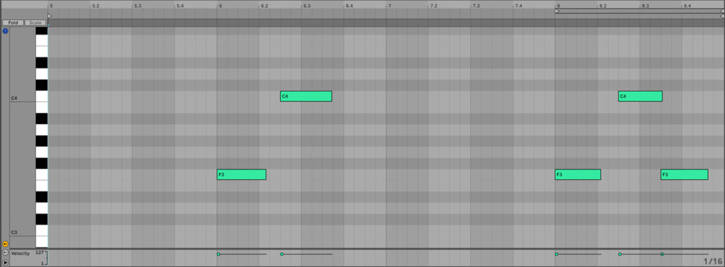Click the Scale button
This screenshot has width=725, height=267.
tap(36, 22)
